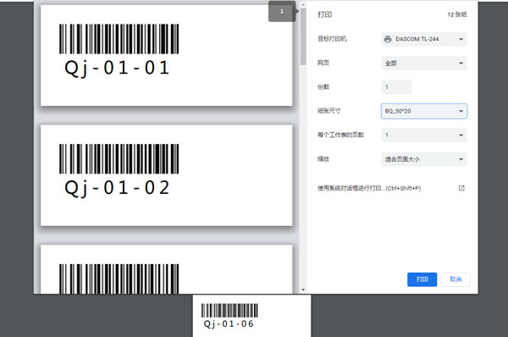Open the 每个工作表的页数 dropdown
Viewport: 508px width, 337px height.
(424, 135)
